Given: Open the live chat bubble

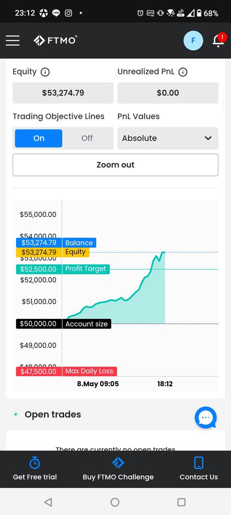Looking at the screenshot, I should coord(206,417).
